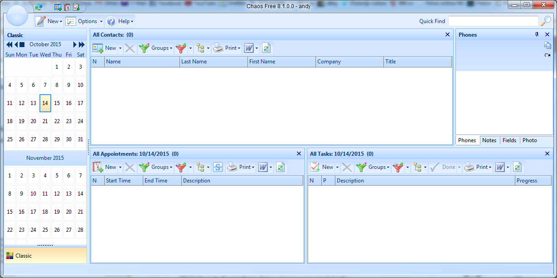This screenshot has height=278, width=557.
Task: Toggle strikethrough icon in Appointments toolbar
Action: click(x=218, y=167)
